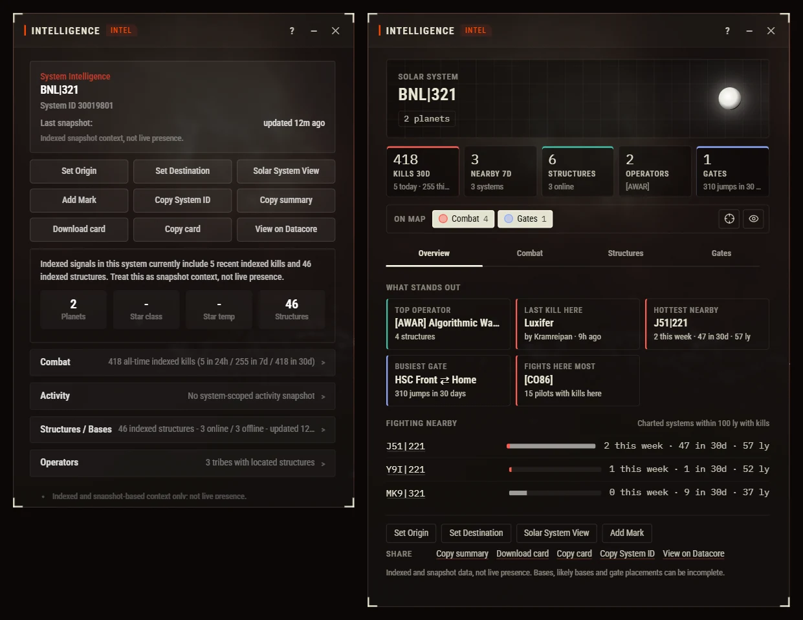Click the 46 Structures tile in left window

coord(292,310)
